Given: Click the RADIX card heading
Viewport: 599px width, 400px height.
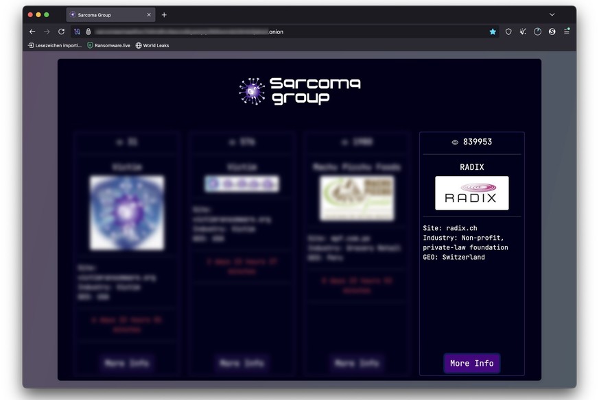Looking at the screenshot, I should click(x=472, y=167).
